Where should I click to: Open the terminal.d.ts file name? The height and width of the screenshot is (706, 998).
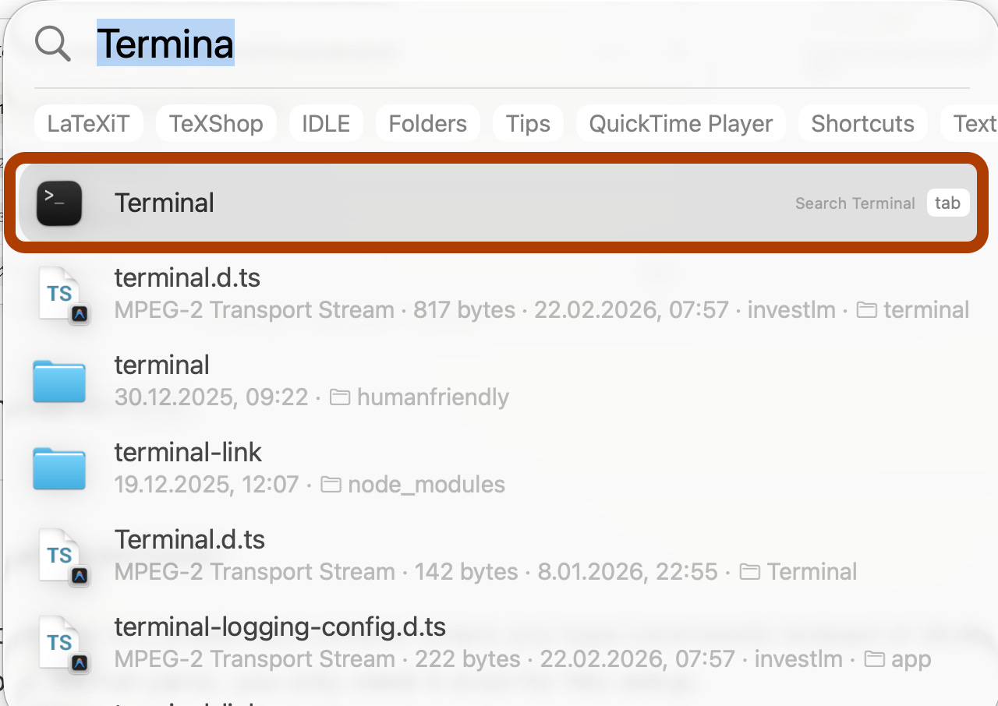[187, 277]
